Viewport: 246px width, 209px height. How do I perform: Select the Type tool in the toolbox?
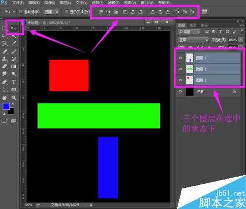click(14, 82)
